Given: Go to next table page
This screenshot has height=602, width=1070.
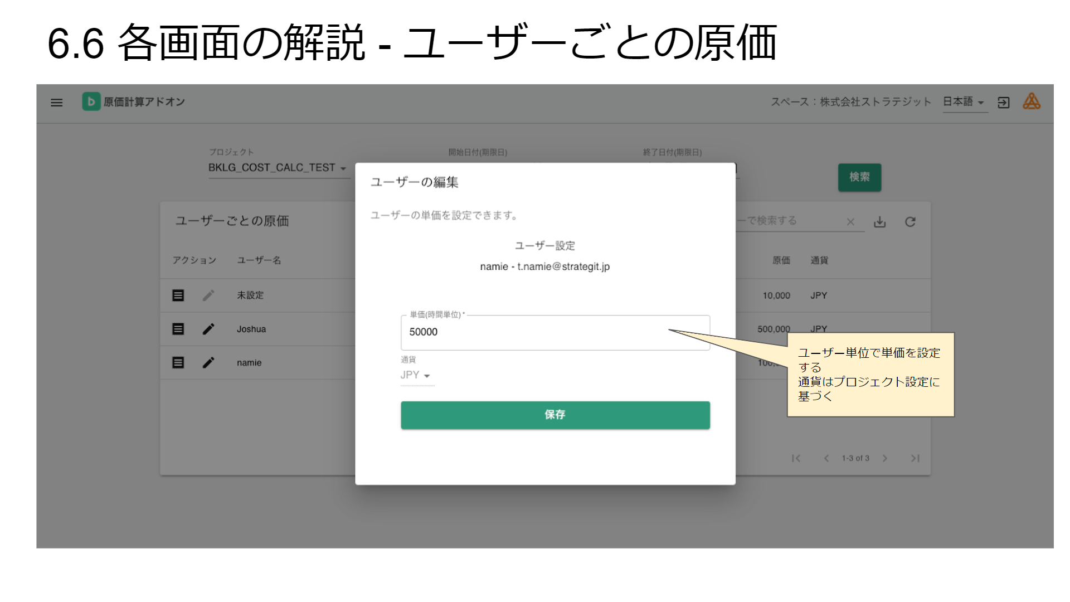Looking at the screenshot, I should click(885, 458).
